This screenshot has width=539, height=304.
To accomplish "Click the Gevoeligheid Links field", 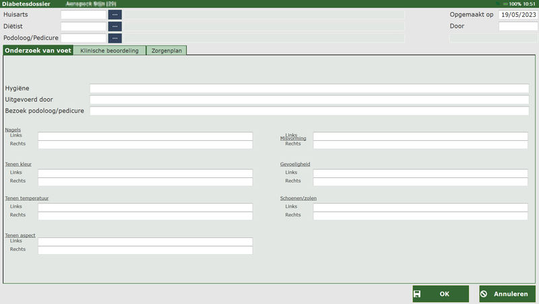I will 420,173.
